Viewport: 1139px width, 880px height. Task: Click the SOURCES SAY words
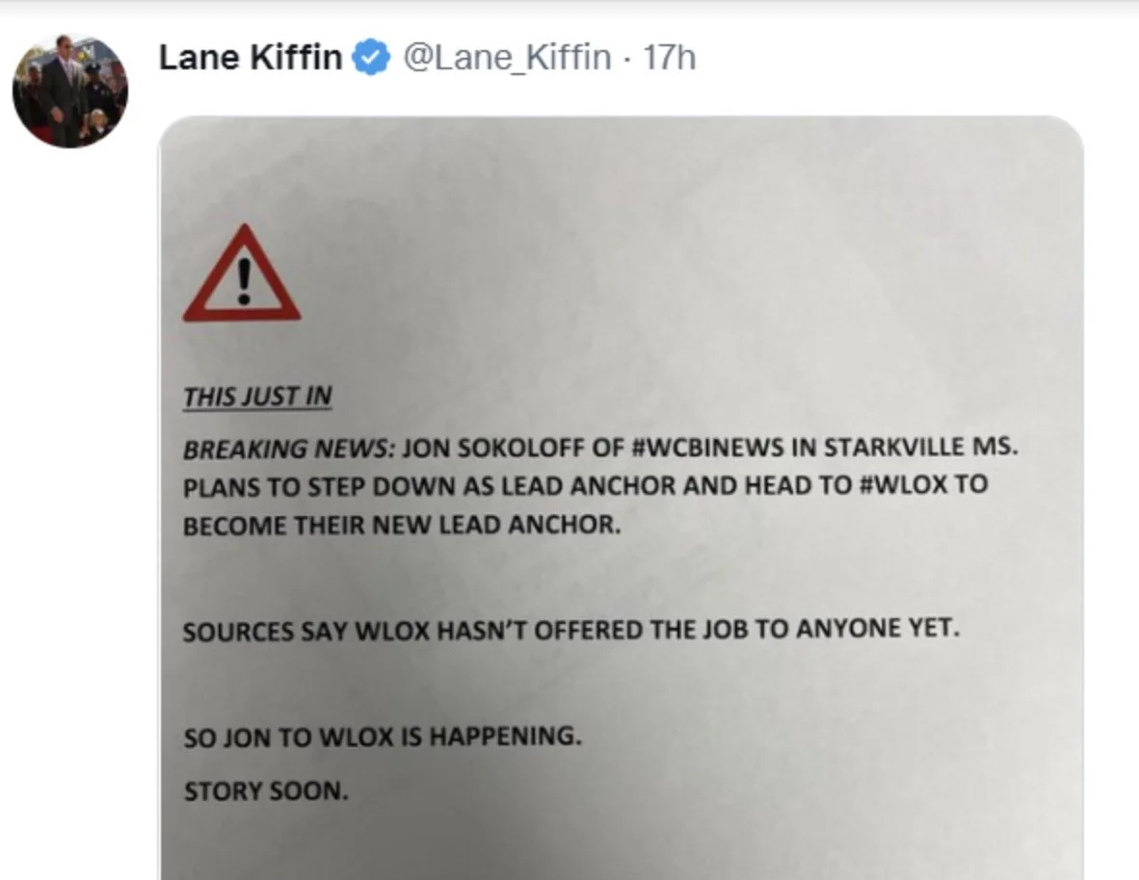(x=265, y=632)
